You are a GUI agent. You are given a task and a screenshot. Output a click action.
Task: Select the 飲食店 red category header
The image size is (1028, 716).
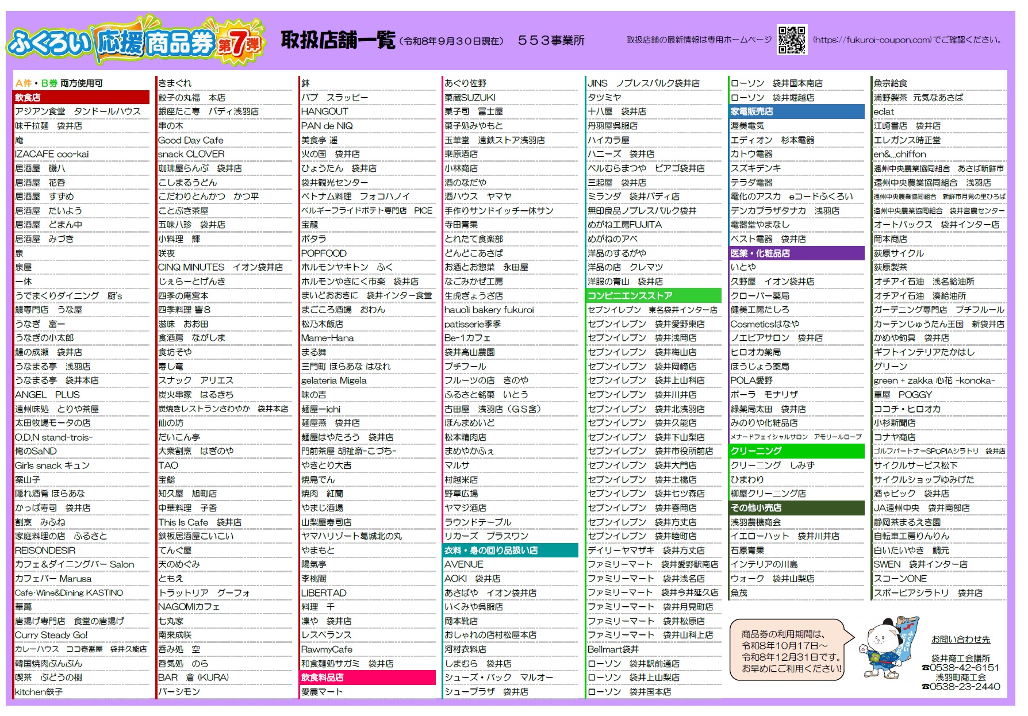pos(82,98)
